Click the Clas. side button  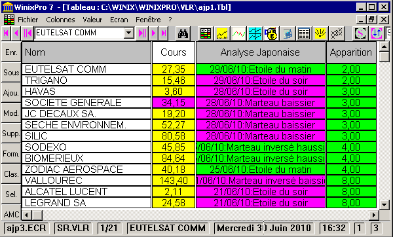[11, 174]
